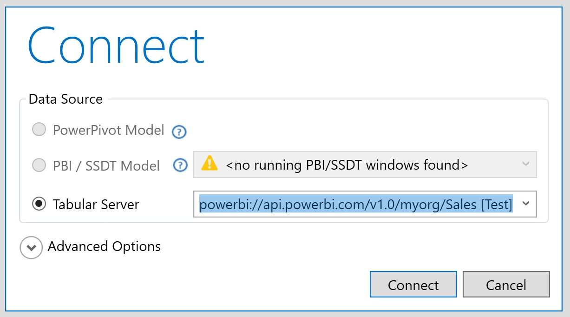Open the Tabular Server address dropdown arrow
Image resolution: width=570 pixels, height=317 pixels.
click(526, 204)
